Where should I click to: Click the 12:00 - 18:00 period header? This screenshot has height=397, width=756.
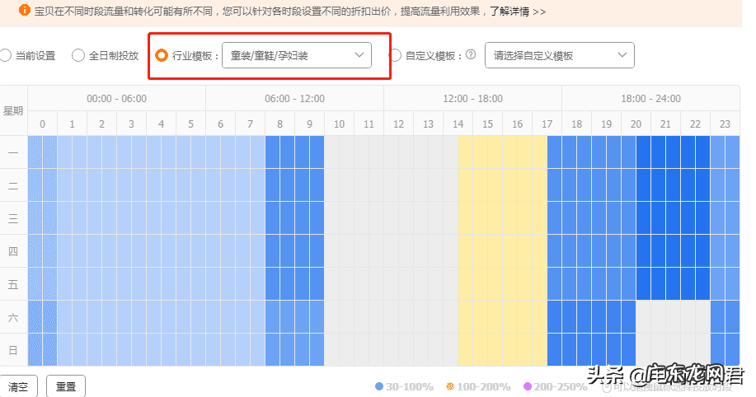tap(473, 99)
